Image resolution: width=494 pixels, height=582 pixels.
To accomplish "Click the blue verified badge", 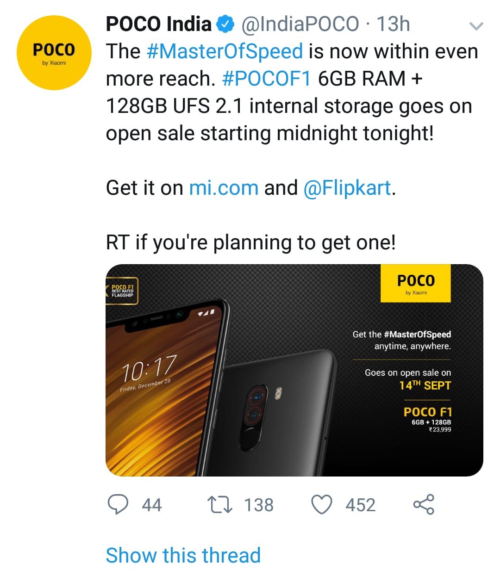I will pos(226,24).
